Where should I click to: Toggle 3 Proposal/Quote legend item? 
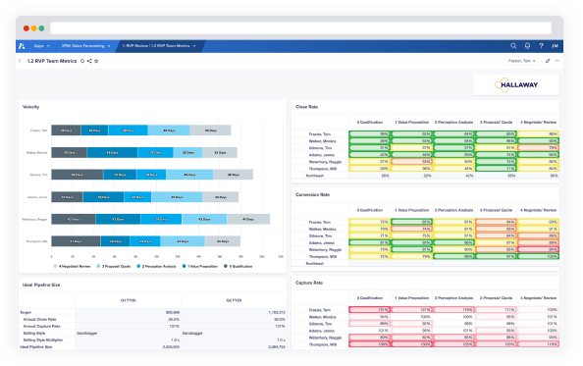[x=114, y=267]
